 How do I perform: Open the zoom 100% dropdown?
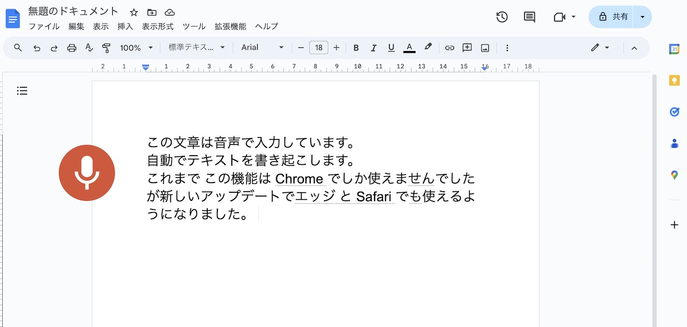coord(136,48)
